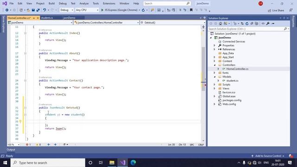Click the warning count icon in editor status
This screenshot has height=167, width=297.
tap(37, 144)
